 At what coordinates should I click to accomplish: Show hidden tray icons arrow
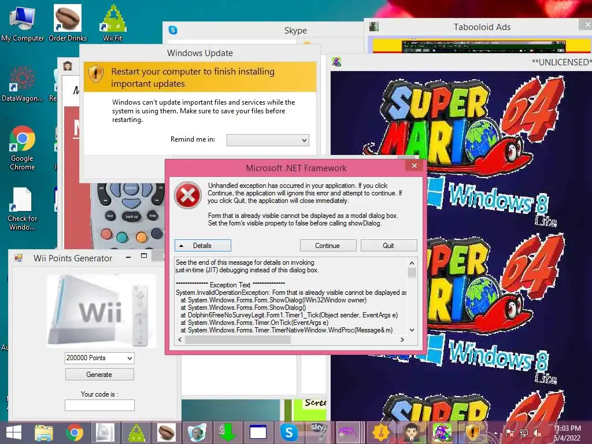(496, 433)
